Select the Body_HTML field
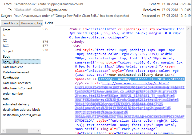192x135 pixels. click(x=21, y=62)
